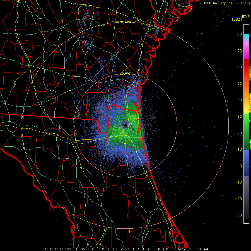Click the 100 NMI range ring label
Screen dimensions: 251x251
tap(125, 22)
